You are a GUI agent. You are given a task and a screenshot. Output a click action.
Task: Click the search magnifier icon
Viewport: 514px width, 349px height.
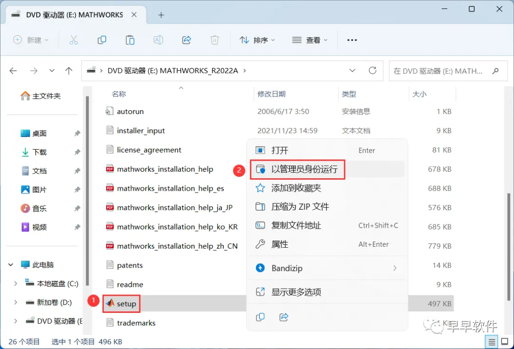click(x=495, y=71)
